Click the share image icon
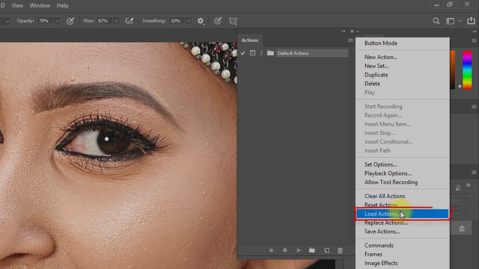 click(x=471, y=21)
